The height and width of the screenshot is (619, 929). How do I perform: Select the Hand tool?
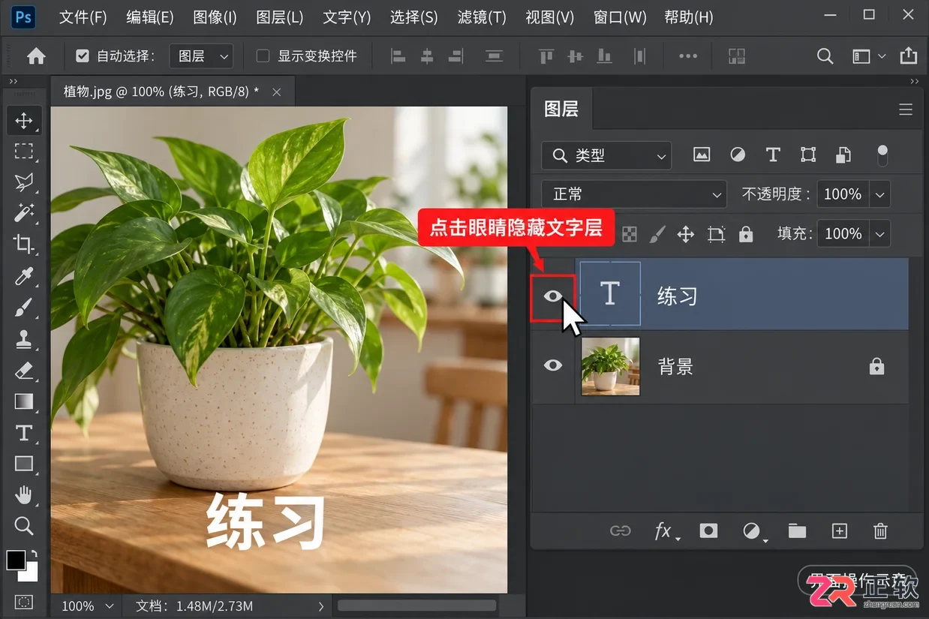pos(24,494)
